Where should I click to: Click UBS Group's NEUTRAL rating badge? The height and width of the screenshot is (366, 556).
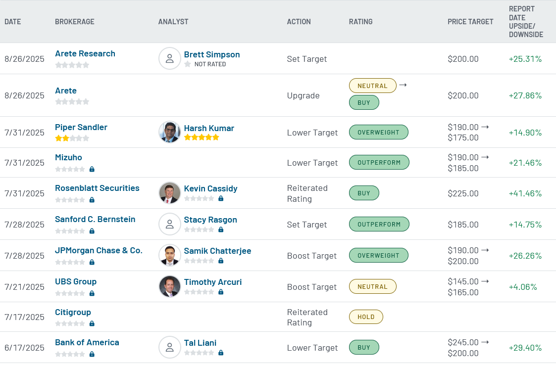click(373, 287)
